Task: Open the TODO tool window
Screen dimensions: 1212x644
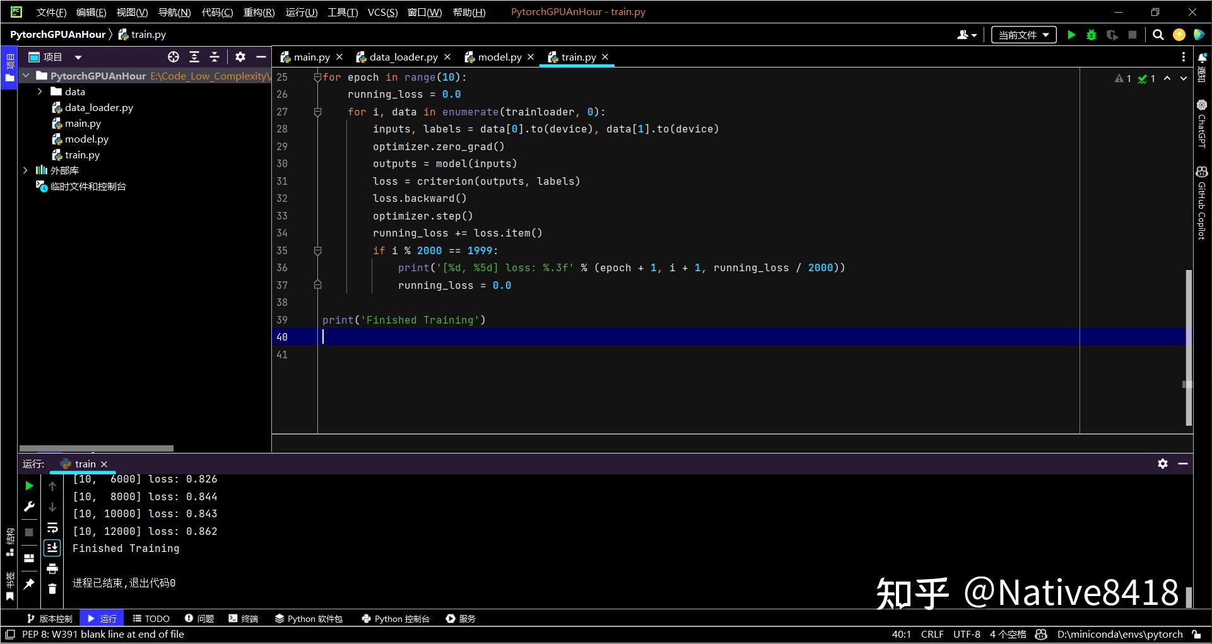Action: [x=151, y=618]
